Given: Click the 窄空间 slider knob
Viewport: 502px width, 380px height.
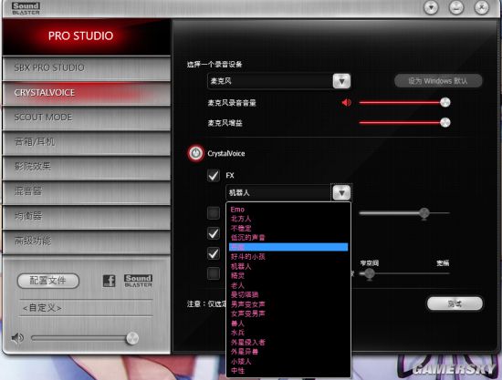Looking at the screenshot, I should click(x=369, y=273).
